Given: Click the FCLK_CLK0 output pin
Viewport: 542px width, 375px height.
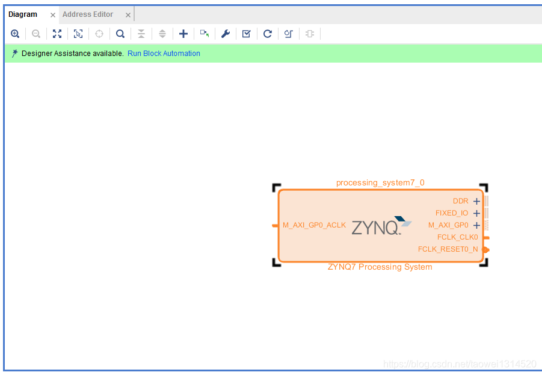Looking at the screenshot, I should coord(486,238).
